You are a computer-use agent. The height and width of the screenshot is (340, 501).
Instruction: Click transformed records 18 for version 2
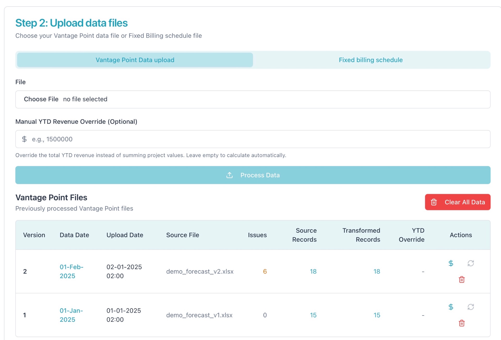click(x=377, y=271)
